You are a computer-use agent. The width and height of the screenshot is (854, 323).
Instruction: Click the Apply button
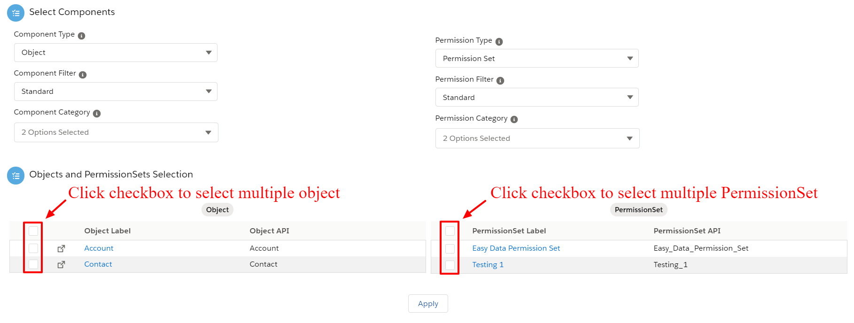click(428, 303)
